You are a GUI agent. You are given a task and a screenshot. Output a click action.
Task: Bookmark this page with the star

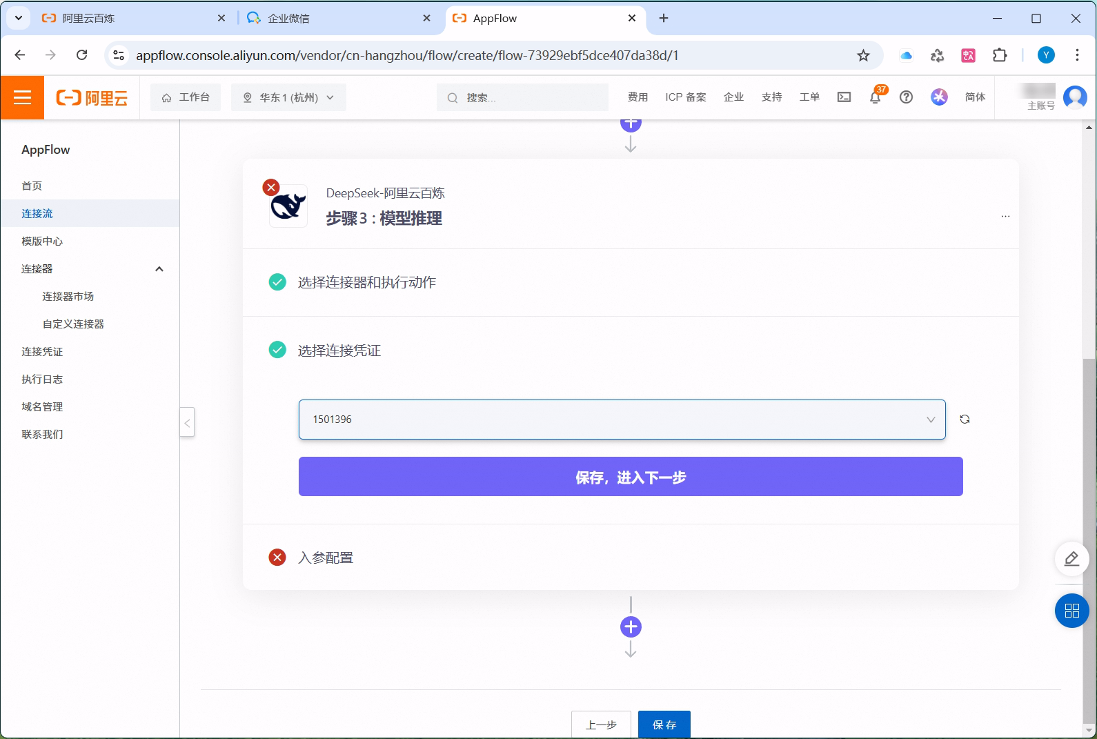863,55
